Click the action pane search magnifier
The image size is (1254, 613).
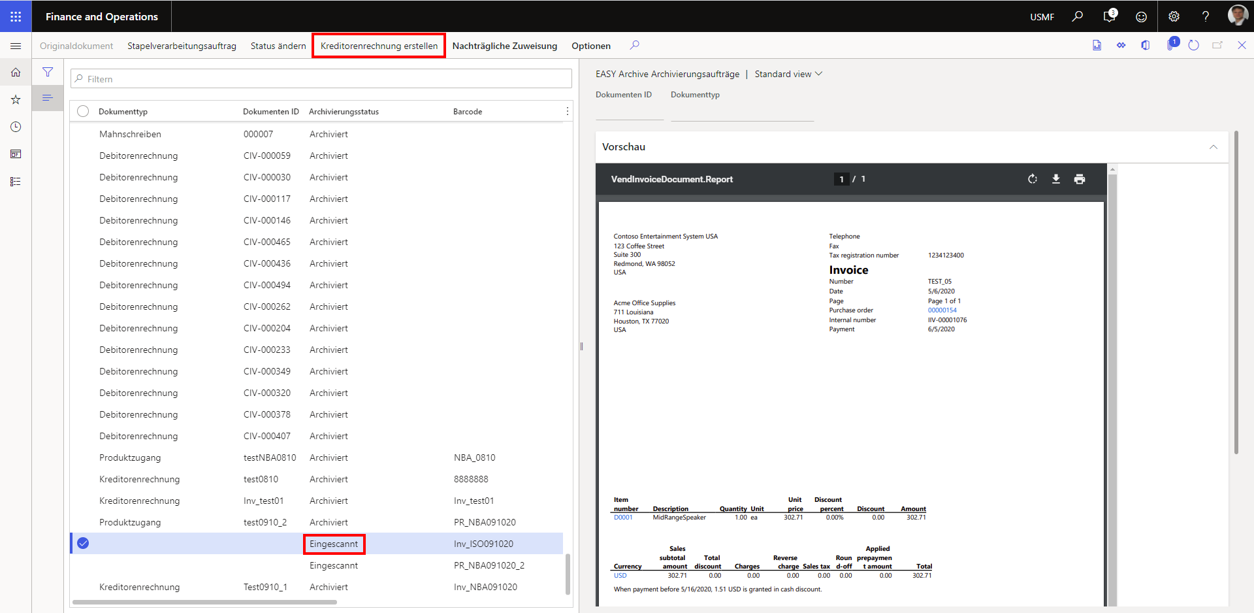(x=634, y=45)
